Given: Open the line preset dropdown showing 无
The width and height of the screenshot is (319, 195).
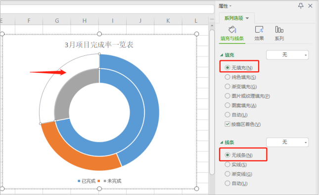Looking at the screenshot, I should click(287, 142).
